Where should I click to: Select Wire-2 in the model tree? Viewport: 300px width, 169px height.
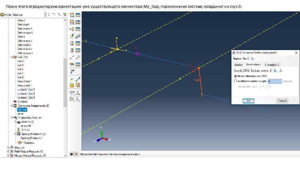[21, 37]
